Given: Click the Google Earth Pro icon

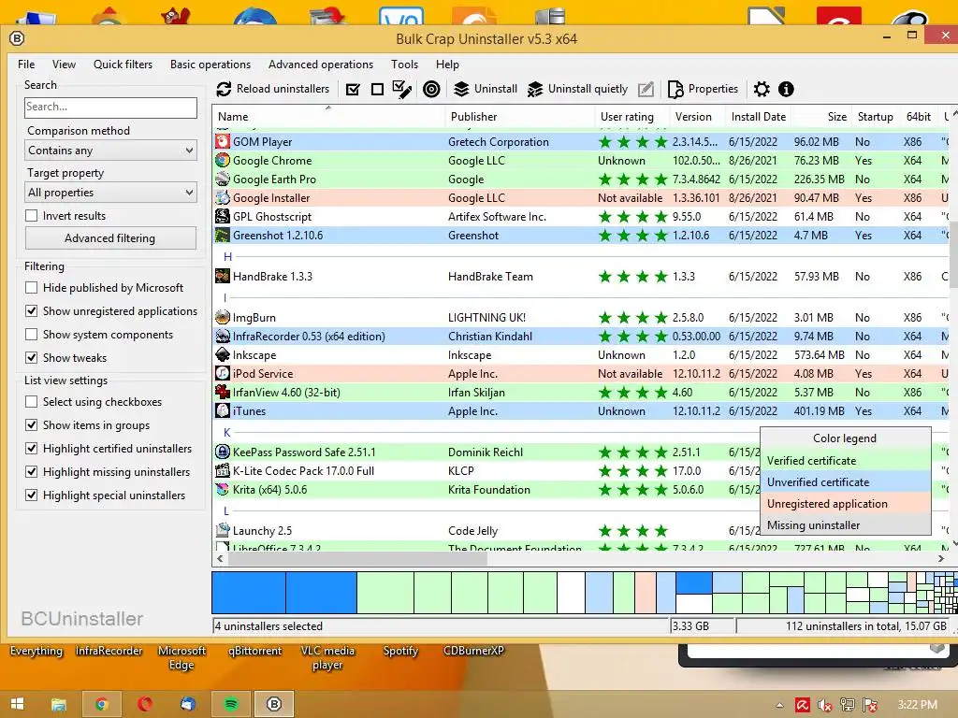Looking at the screenshot, I should coord(223,179).
